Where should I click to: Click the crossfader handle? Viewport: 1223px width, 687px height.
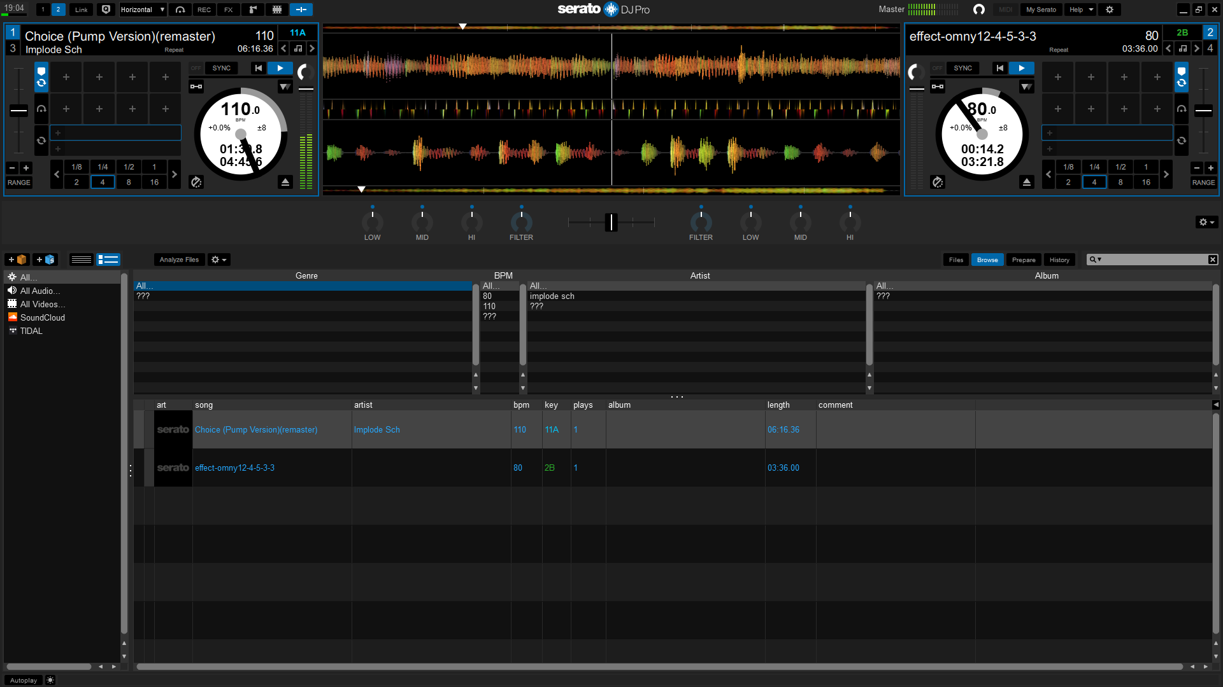pyautogui.click(x=611, y=222)
